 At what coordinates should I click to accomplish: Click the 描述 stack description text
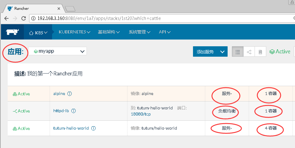(x=48, y=74)
